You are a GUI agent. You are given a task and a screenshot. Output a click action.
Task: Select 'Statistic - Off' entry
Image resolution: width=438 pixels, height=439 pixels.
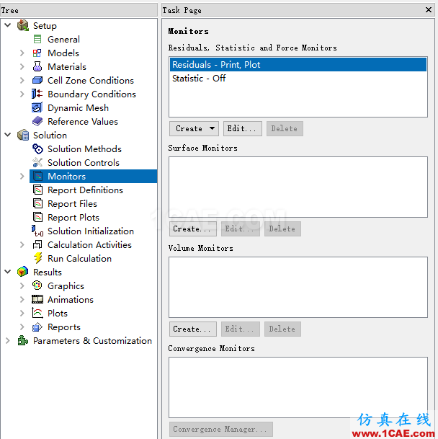pyautogui.click(x=298, y=78)
